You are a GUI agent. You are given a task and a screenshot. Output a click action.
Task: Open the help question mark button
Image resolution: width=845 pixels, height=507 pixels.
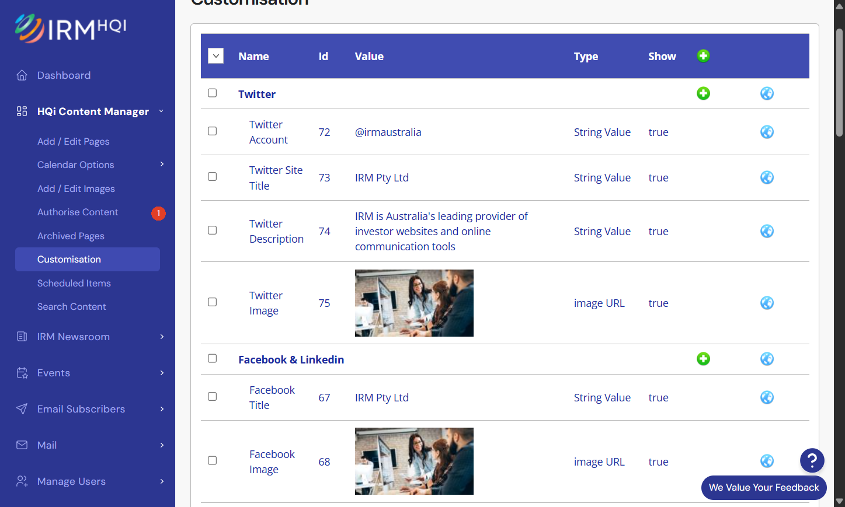coord(812,460)
